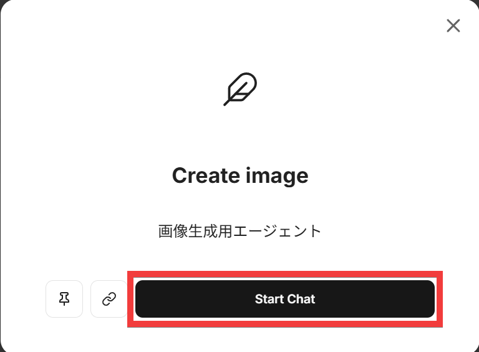The image size is (479, 352).
Task: Click the feather quill agent icon
Action: [x=240, y=89]
